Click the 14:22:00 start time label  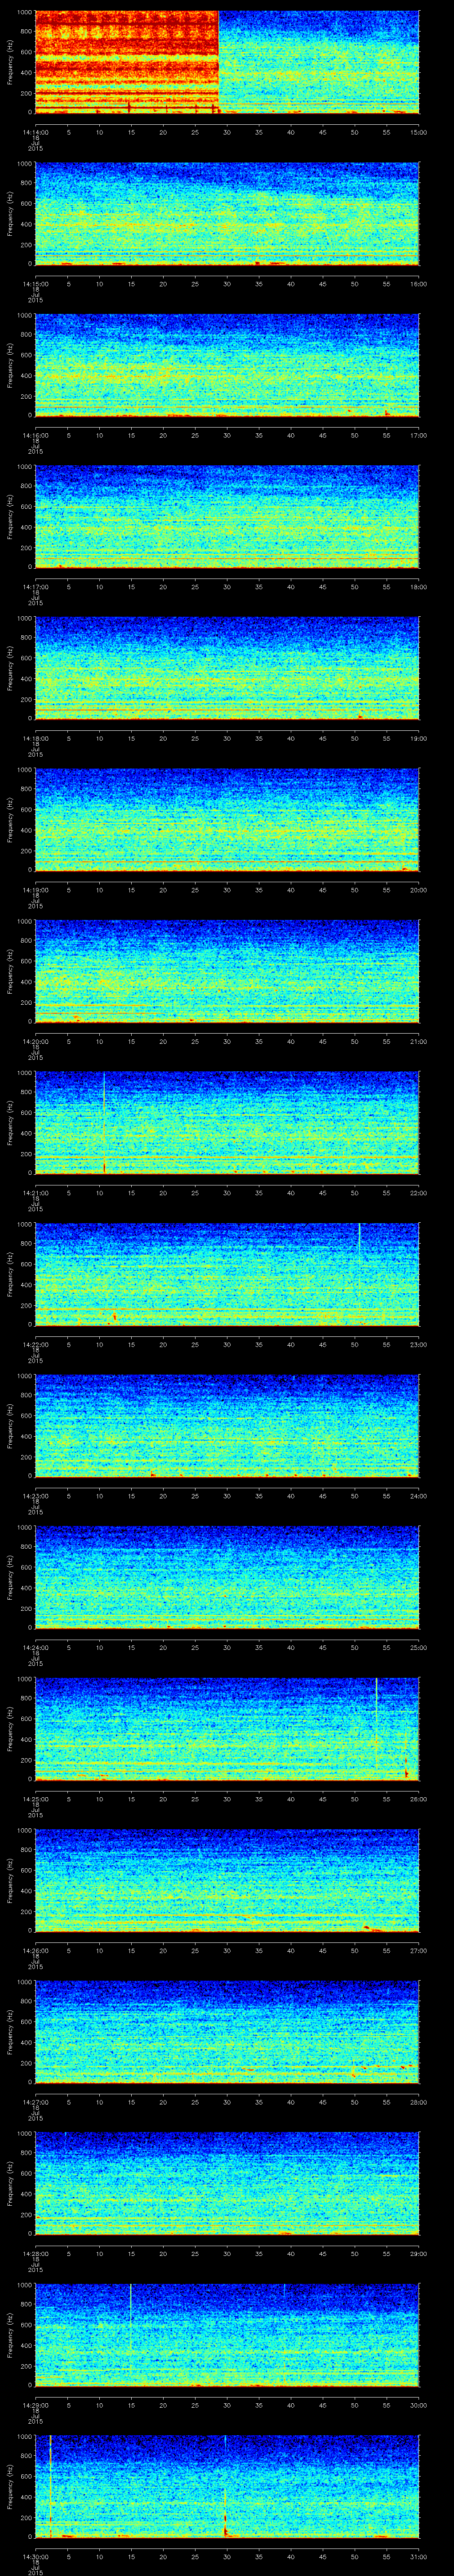(x=35, y=1344)
